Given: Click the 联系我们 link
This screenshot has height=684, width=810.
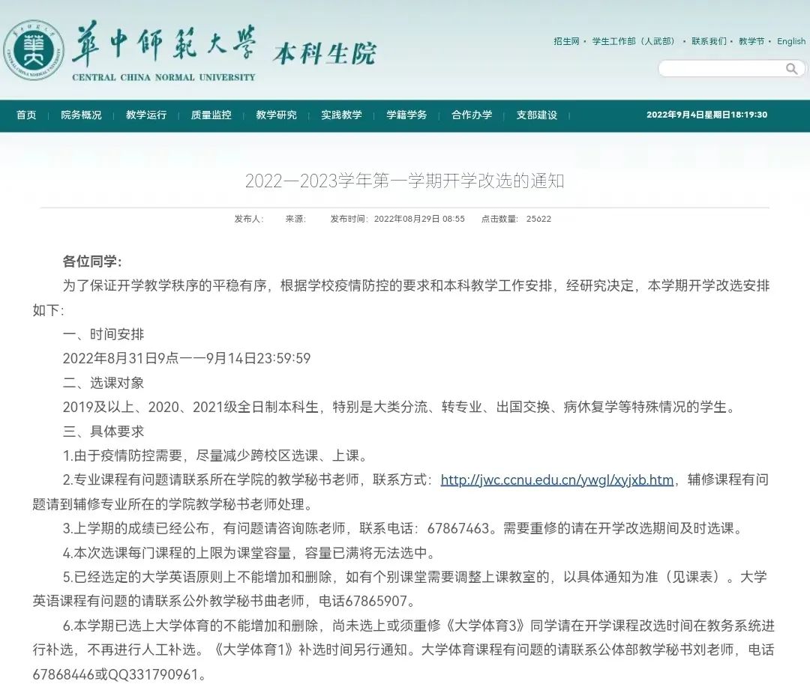Looking at the screenshot, I should click(x=709, y=41).
